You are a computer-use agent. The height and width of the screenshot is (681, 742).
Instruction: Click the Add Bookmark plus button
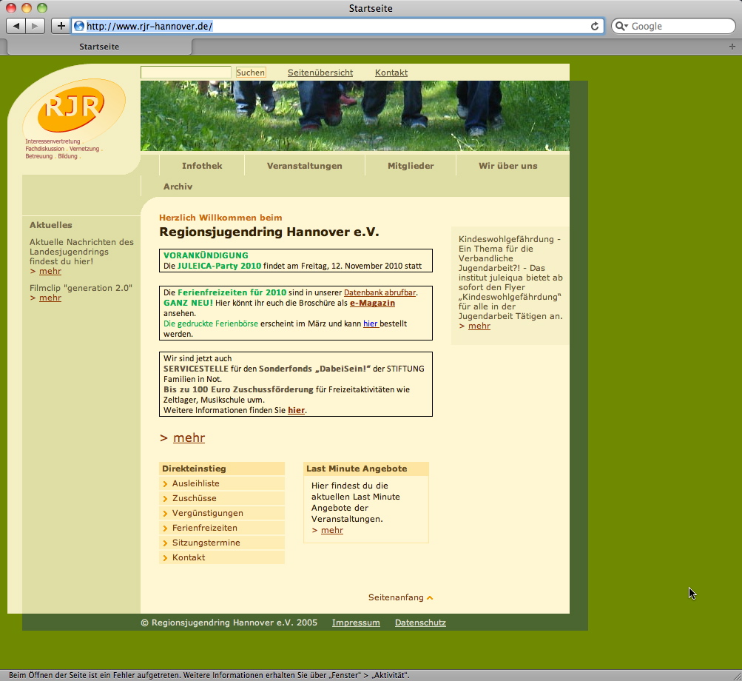61,26
